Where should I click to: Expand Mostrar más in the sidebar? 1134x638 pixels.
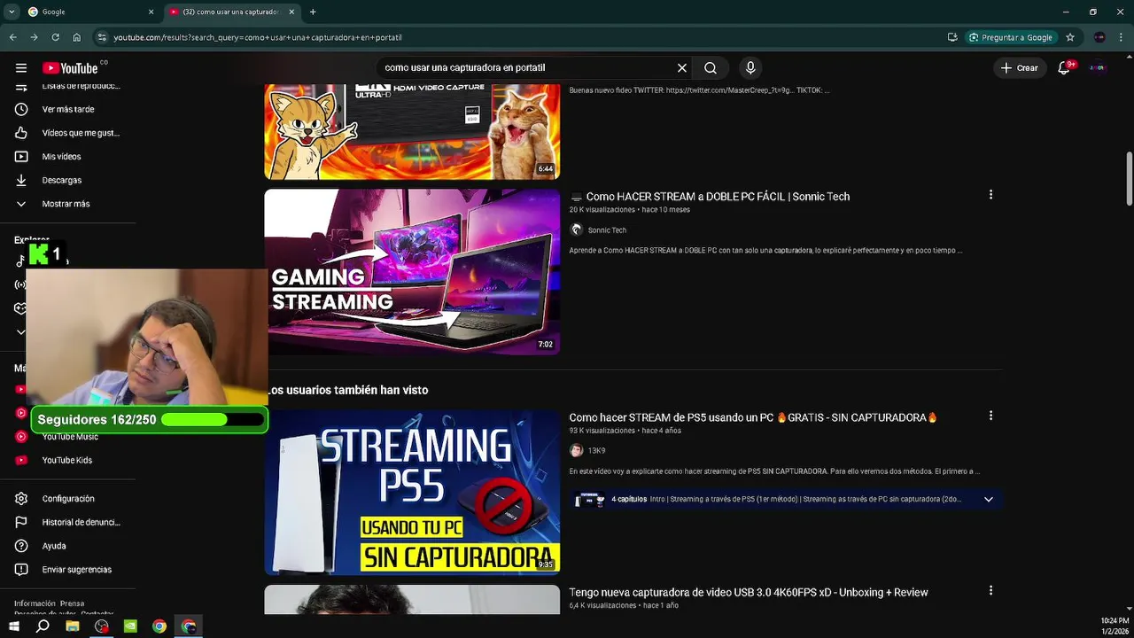[67, 204]
